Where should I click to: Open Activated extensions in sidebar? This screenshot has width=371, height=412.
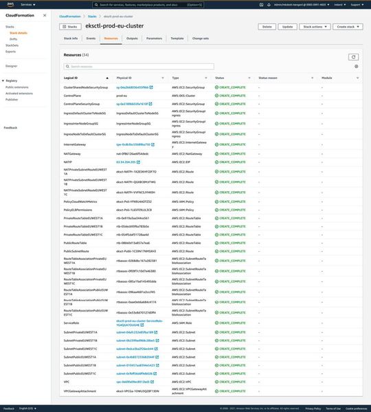[x=19, y=94]
